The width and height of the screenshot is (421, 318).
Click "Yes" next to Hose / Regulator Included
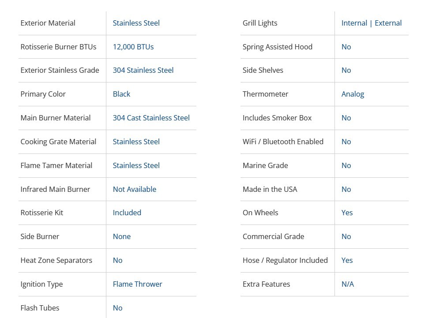[x=347, y=260]
